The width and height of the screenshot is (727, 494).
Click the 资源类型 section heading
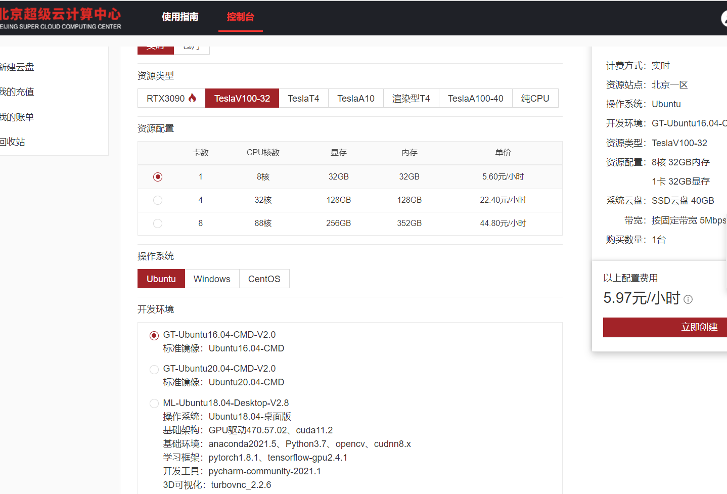[x=156, y=76]
